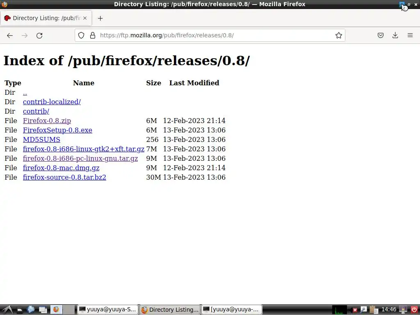Close the Directory Listing tab

(85, 18)
